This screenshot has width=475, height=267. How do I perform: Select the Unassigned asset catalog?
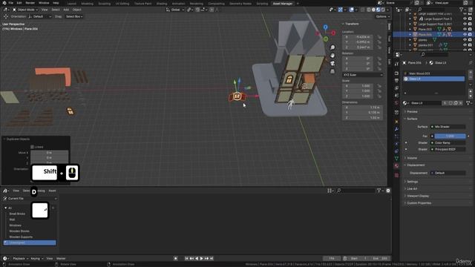pyautogui.click(x=30, y=243)
